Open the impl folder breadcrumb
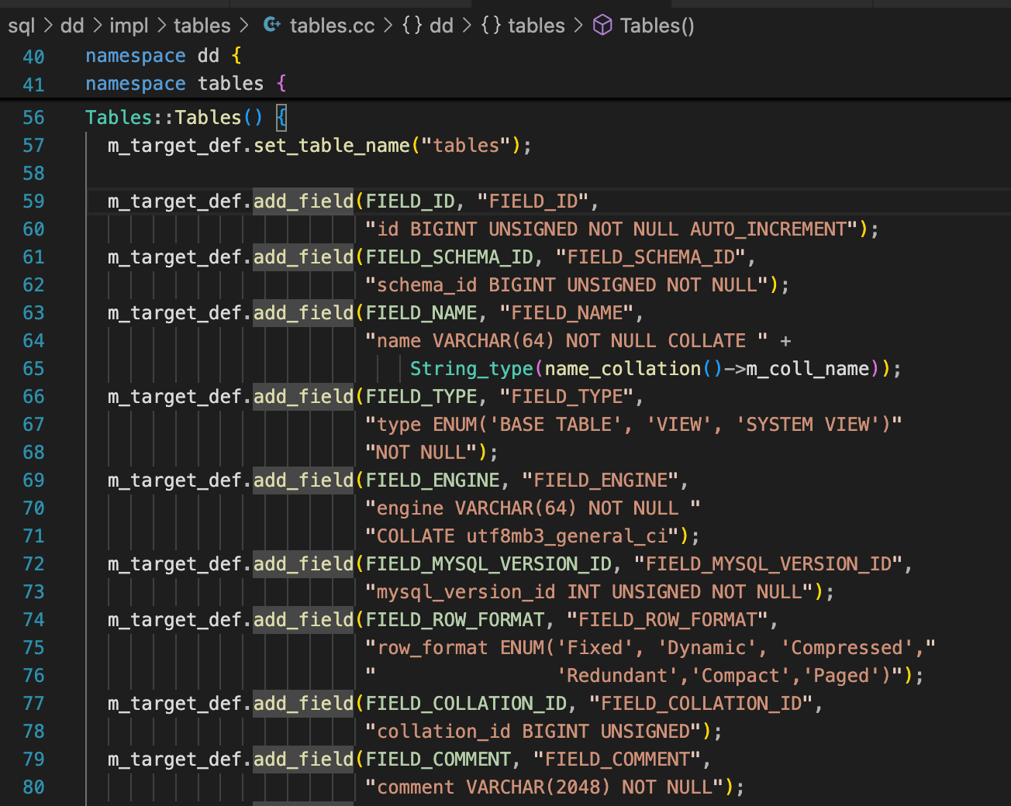This screenshot has width=1011, height=806. tap(129, 26)
